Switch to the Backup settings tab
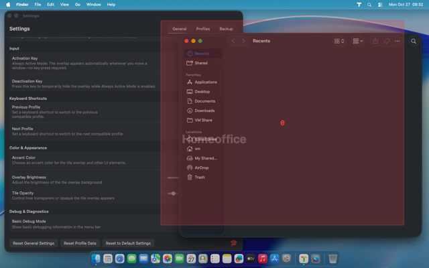The width and height of the screenshot is (429, 268). pyautogui.click(x=227, y=29)
